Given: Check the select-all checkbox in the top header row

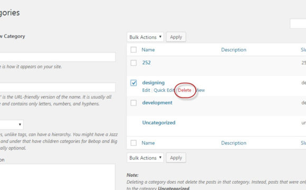Looking at the screenshot, I should 133,50.
